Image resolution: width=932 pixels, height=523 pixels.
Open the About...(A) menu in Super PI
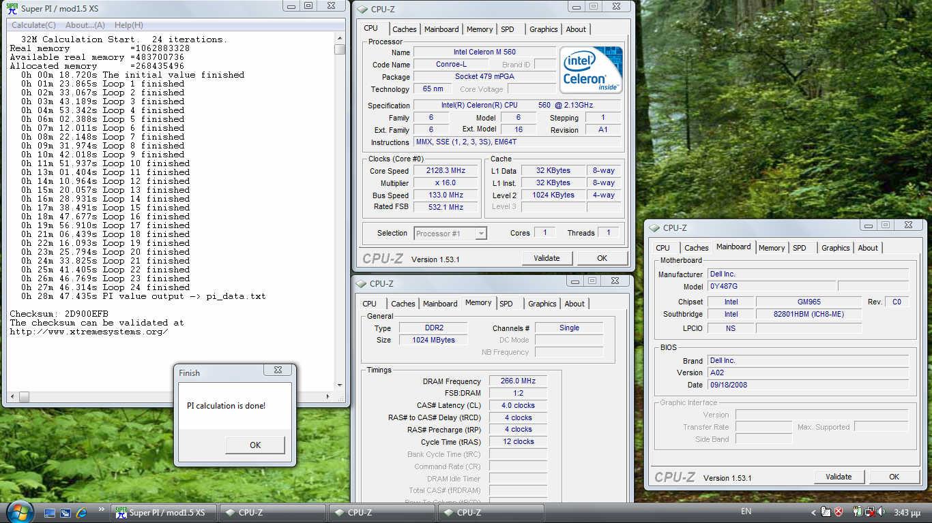tap(85, 25)
